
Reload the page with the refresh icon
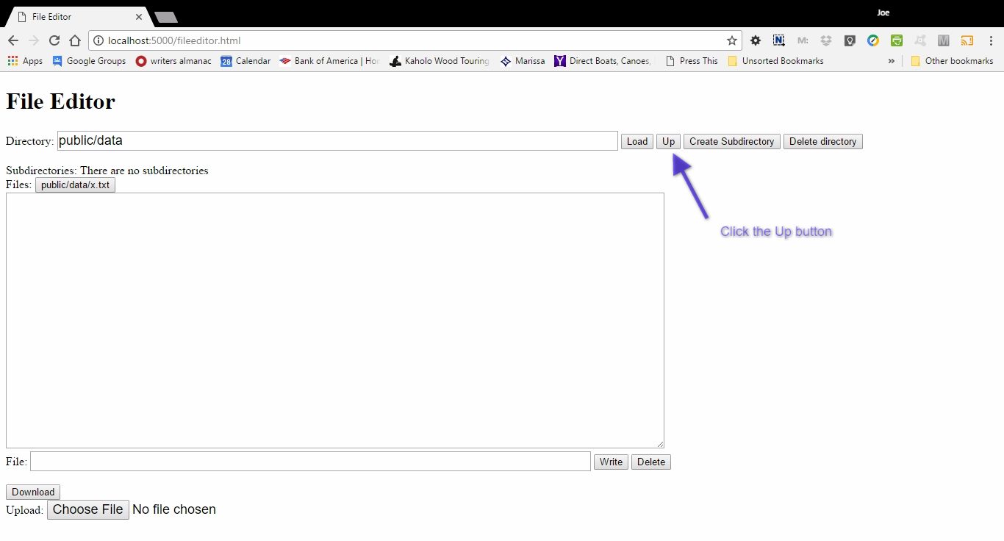pos(54,40)
